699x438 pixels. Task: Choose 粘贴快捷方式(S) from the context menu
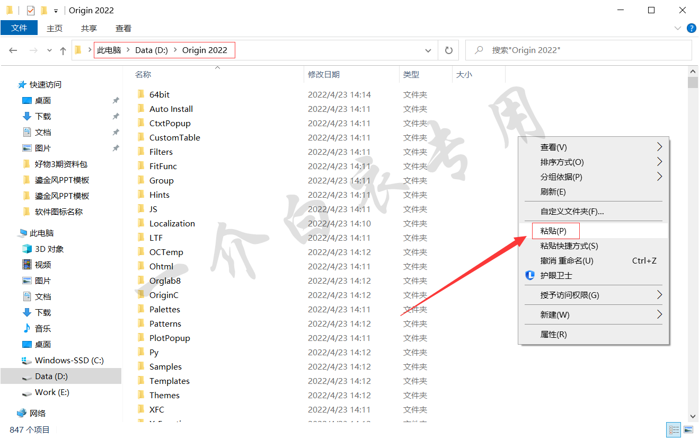tap(594, 246)
